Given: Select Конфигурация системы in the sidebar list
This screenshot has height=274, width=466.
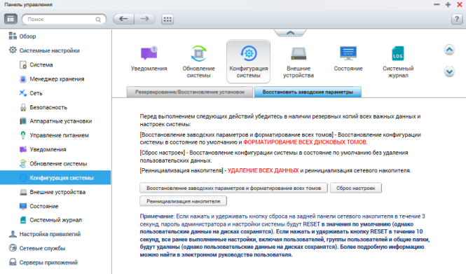Looking at the screenshot, I should click(55, 178).
